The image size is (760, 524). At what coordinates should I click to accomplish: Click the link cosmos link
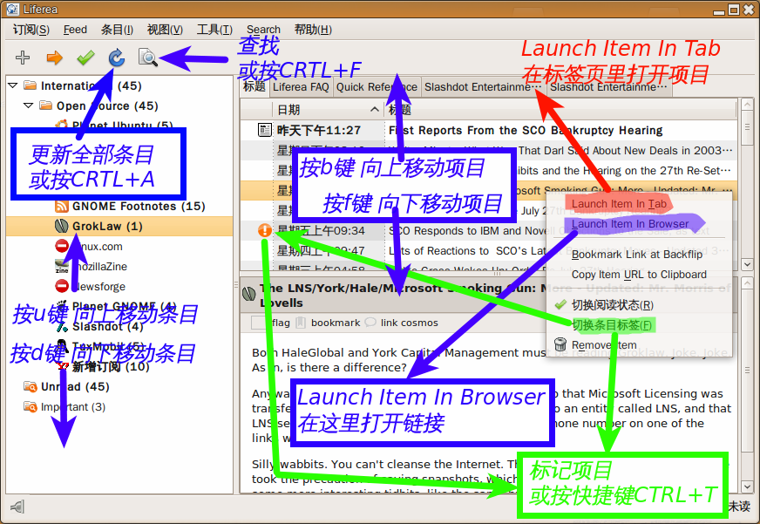(409, 323)
